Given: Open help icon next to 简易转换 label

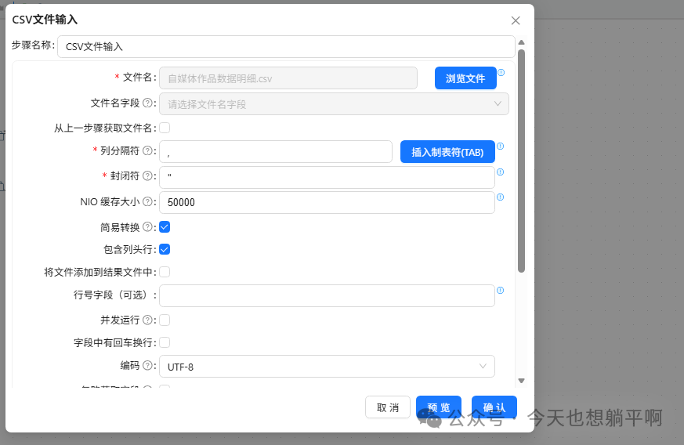Looking at the screenshot, I should [147, 227].
